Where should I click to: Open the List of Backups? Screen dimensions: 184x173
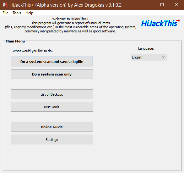pos(52,94)
